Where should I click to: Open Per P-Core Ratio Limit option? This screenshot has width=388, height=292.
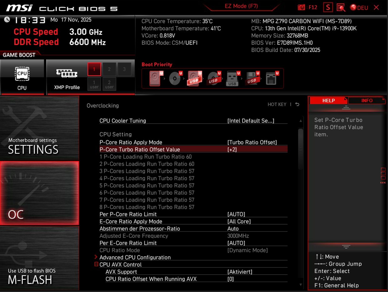[x=194, y=214]
